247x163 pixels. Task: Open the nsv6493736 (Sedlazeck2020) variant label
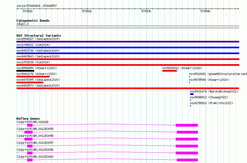coord(38,51)
